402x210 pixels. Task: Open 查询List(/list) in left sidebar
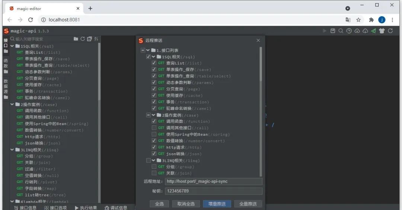38,52
